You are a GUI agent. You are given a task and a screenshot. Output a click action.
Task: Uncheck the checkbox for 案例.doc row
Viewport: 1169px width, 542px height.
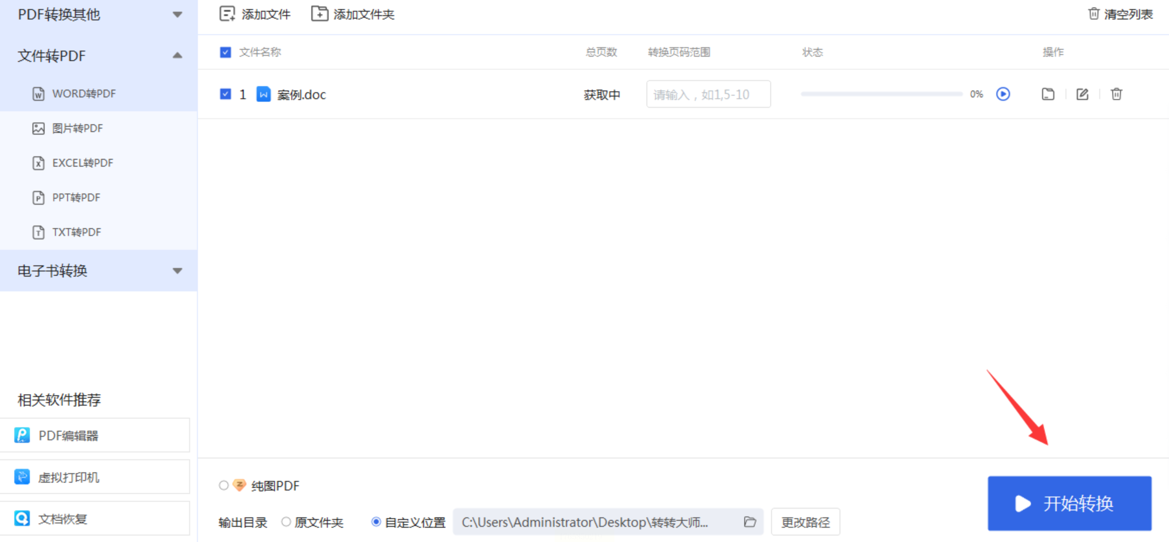click(225, 94)
